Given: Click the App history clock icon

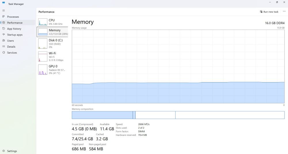Looking at the screenshot, I should [x=3, y=29].
